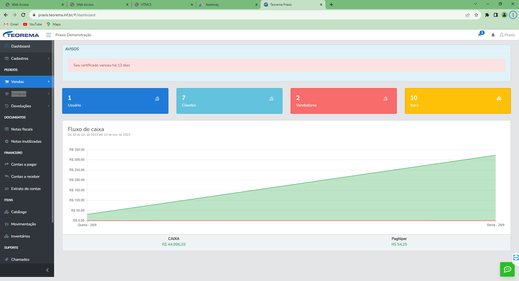Viewport: 519px width, 281px height.
Task: Expand the Vendas chevron arrow
Action: tap(49, 82)
